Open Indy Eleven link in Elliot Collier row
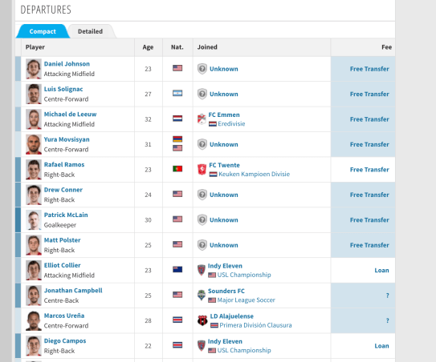Viewport: 436px width, 362px height. 225,266
